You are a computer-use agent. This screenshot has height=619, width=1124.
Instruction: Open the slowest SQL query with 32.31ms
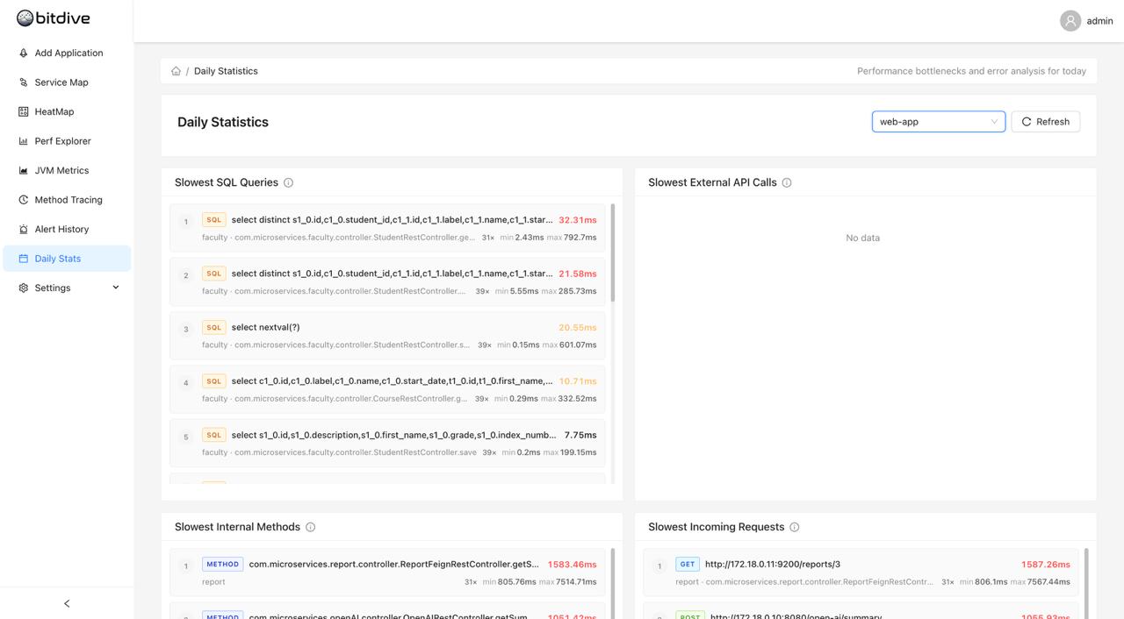pos(387,228)
